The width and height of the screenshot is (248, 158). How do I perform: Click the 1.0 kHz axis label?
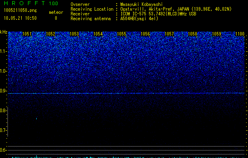[3, 71]
